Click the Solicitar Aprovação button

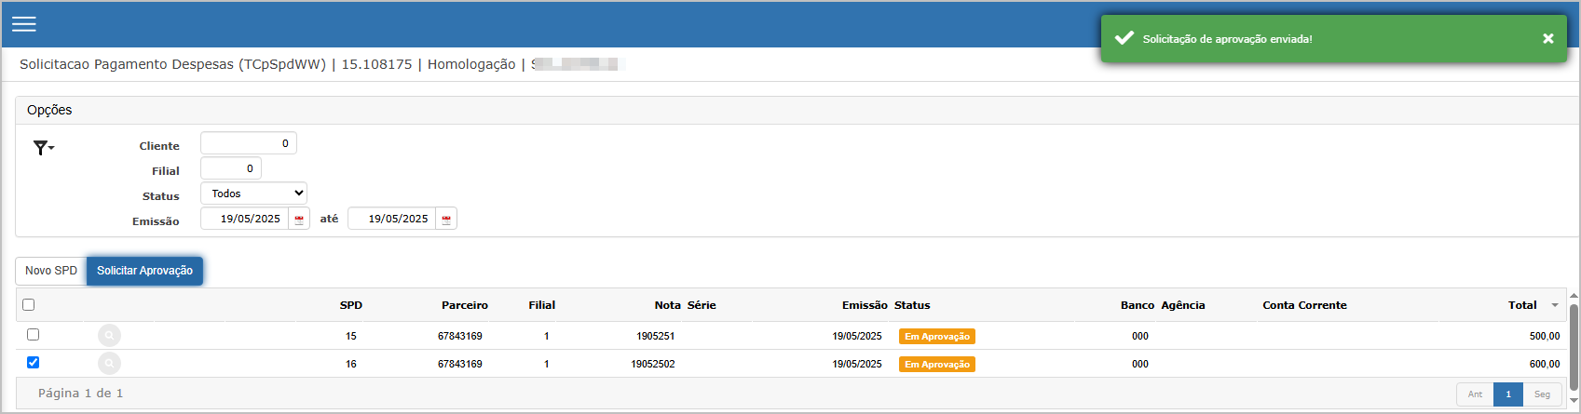click(x=144, y=271)
